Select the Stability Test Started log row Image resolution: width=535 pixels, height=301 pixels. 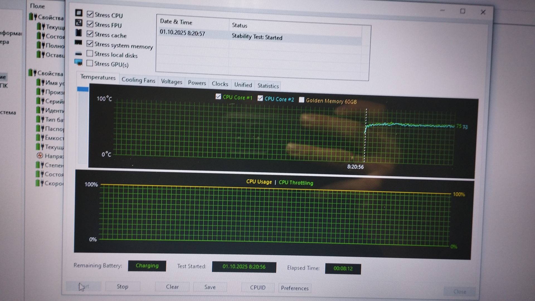point(256,37)
